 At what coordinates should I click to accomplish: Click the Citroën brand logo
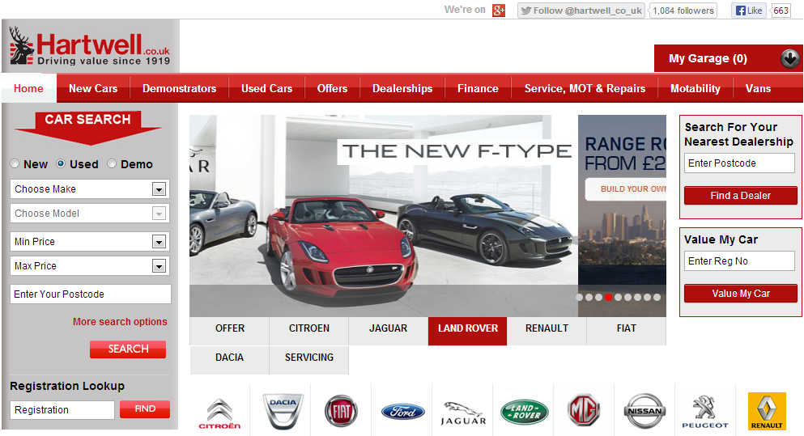(x=219, y=412)
